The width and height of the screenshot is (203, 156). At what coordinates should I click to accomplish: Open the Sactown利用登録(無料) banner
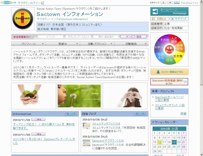[169, 81]
